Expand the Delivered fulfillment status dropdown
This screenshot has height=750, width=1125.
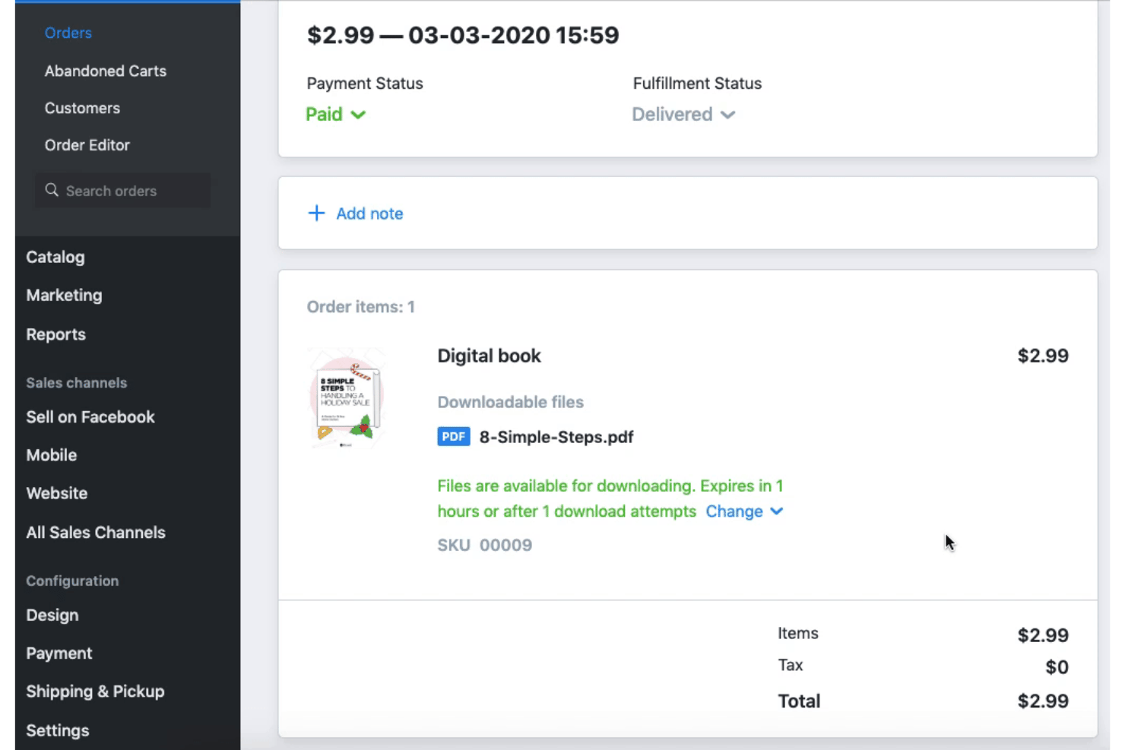click(683, 114)
